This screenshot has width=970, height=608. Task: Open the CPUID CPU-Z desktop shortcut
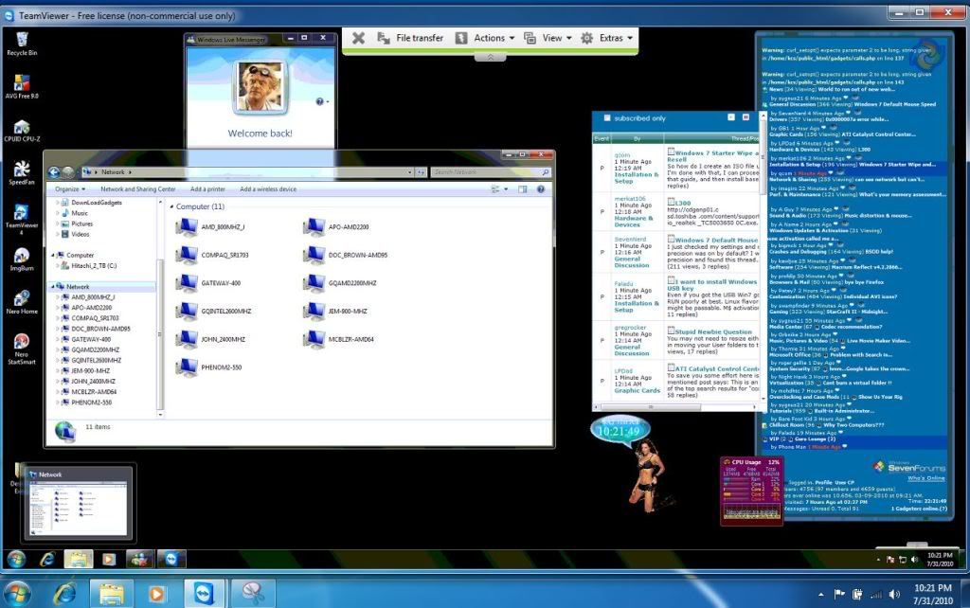[22, 130]
